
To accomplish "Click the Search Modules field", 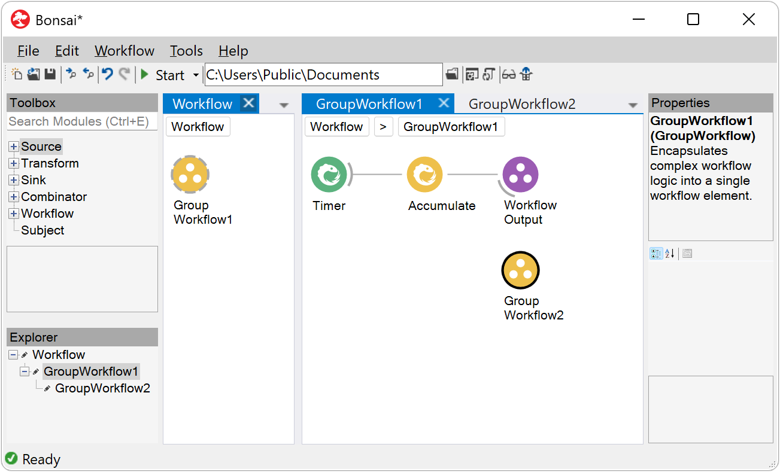I will click(82, 121).
